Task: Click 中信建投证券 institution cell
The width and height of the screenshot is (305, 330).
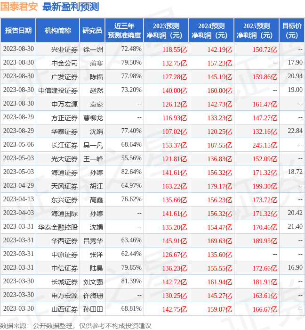Action: pyautogui.click(x=58, y=91)
